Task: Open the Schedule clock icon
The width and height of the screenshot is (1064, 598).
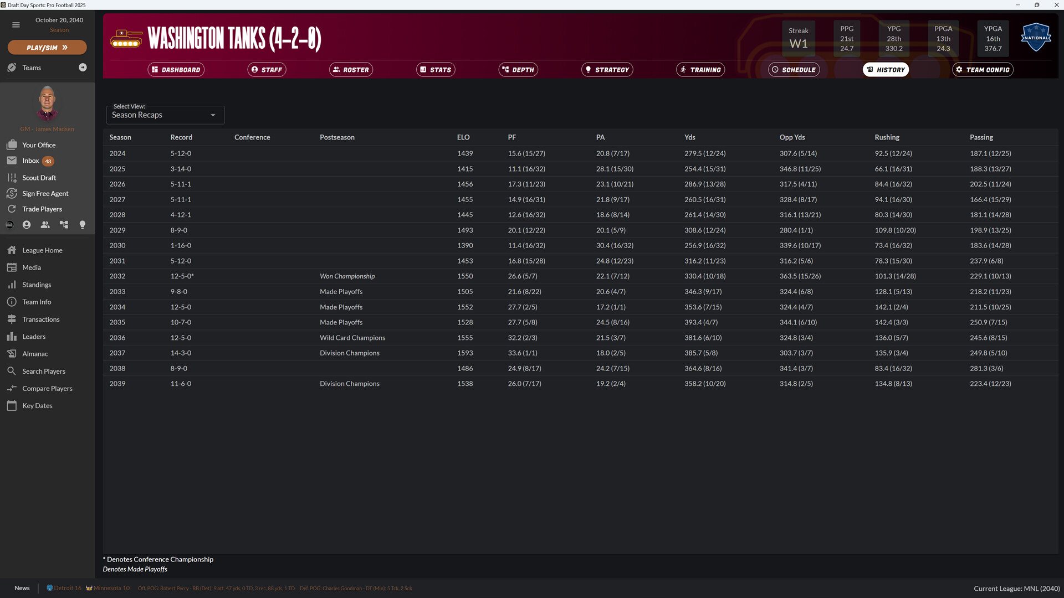Action: point(776,69)
